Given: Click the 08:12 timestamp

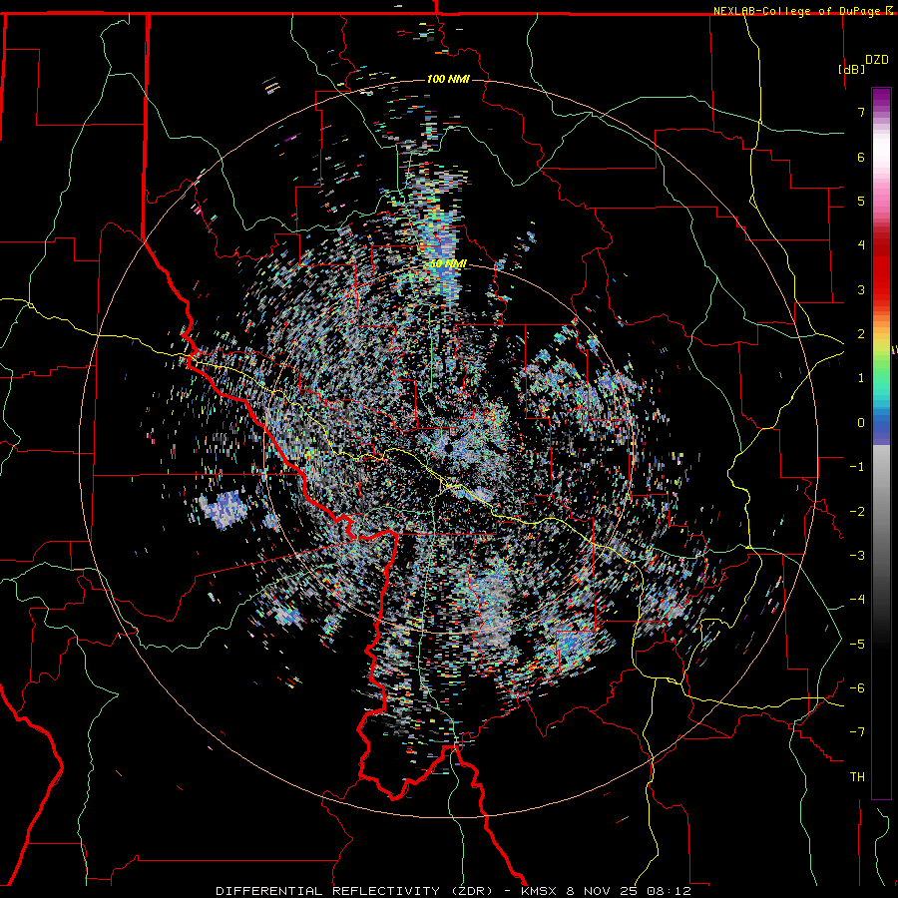Looking at the screenshot, I should [x=669, y=891].
